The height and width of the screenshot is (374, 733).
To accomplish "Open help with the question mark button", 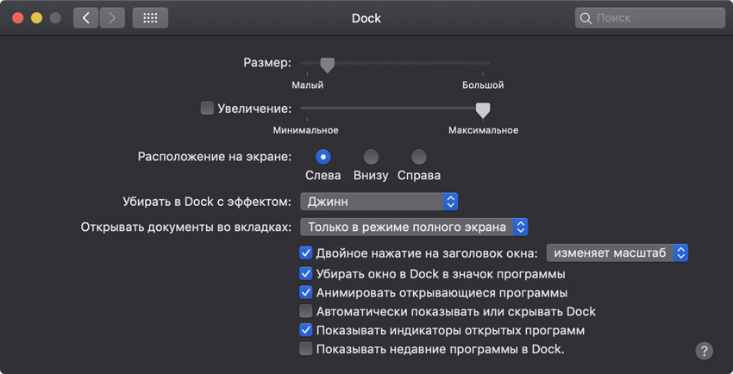I will click(704, 351).
